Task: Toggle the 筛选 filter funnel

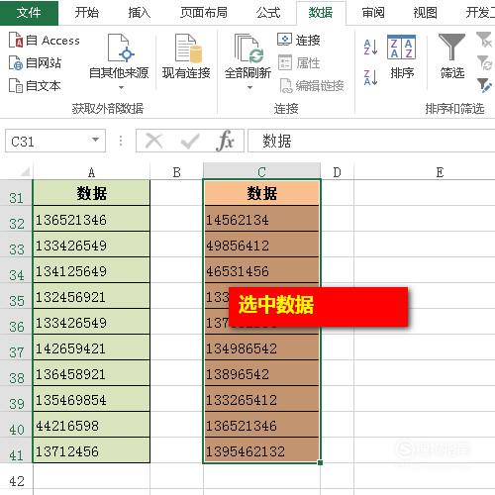Action: [x=451, y=56]
